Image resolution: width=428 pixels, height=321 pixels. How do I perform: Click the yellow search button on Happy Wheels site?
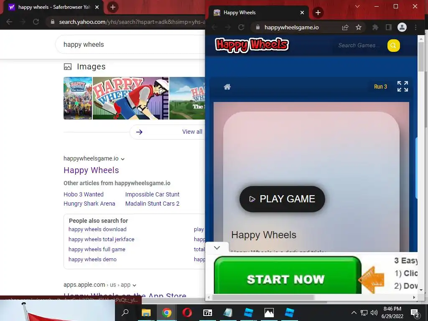[393, 45]
